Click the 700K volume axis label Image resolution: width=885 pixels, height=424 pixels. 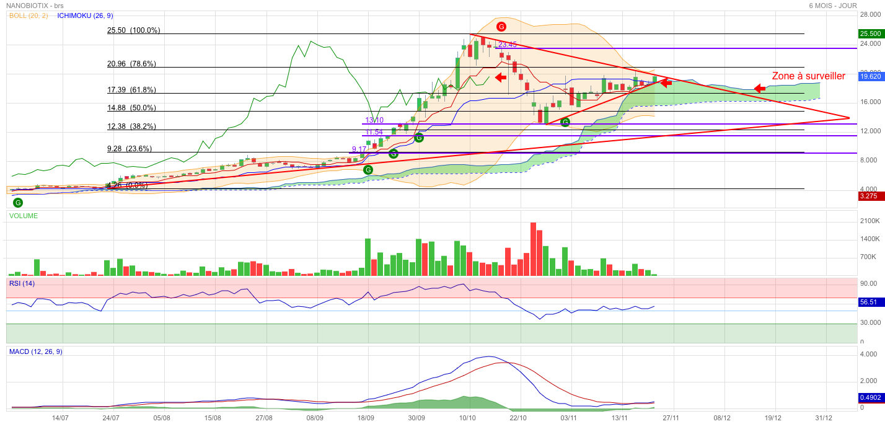869,257
